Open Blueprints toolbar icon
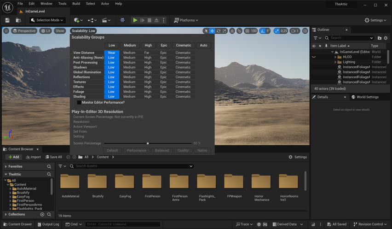Image resolution: width=392 pixels, height=229 pixels. click(x=92, y=20)
